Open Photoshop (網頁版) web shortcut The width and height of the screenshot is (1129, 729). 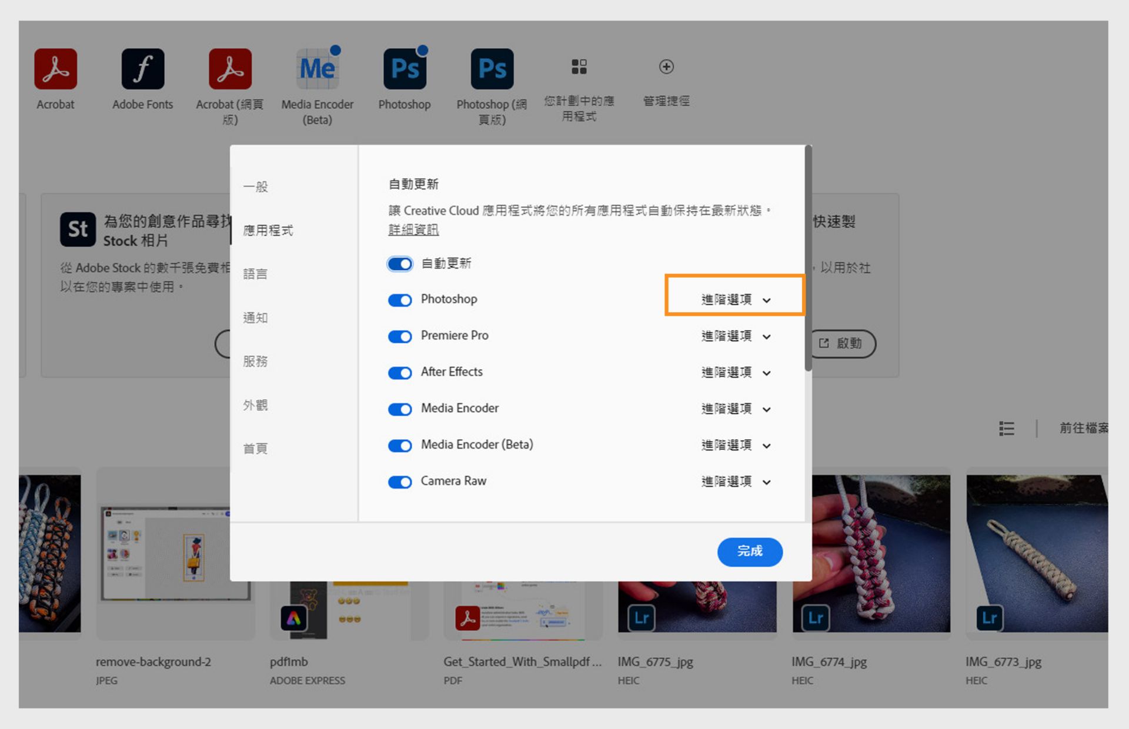(492, 69)
